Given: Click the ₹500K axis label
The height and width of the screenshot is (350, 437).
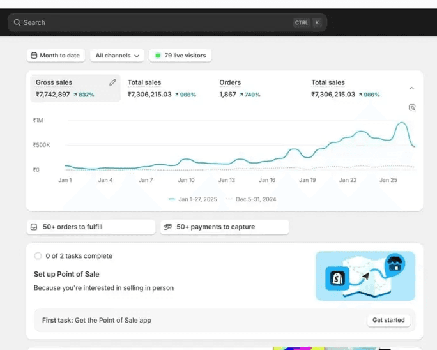Looking at the screenshot, I should click(x=42, y=145).
